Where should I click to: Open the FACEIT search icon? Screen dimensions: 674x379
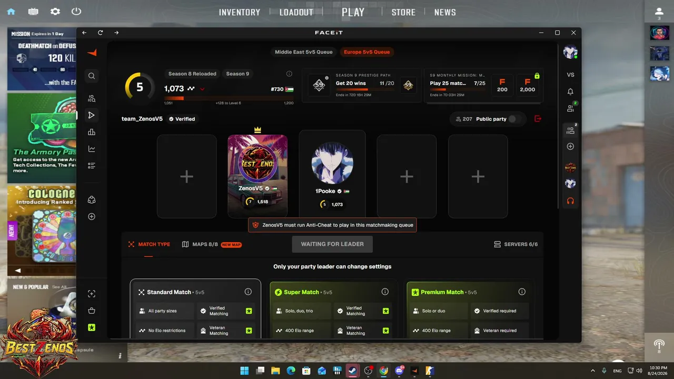[x=92, y=76]
